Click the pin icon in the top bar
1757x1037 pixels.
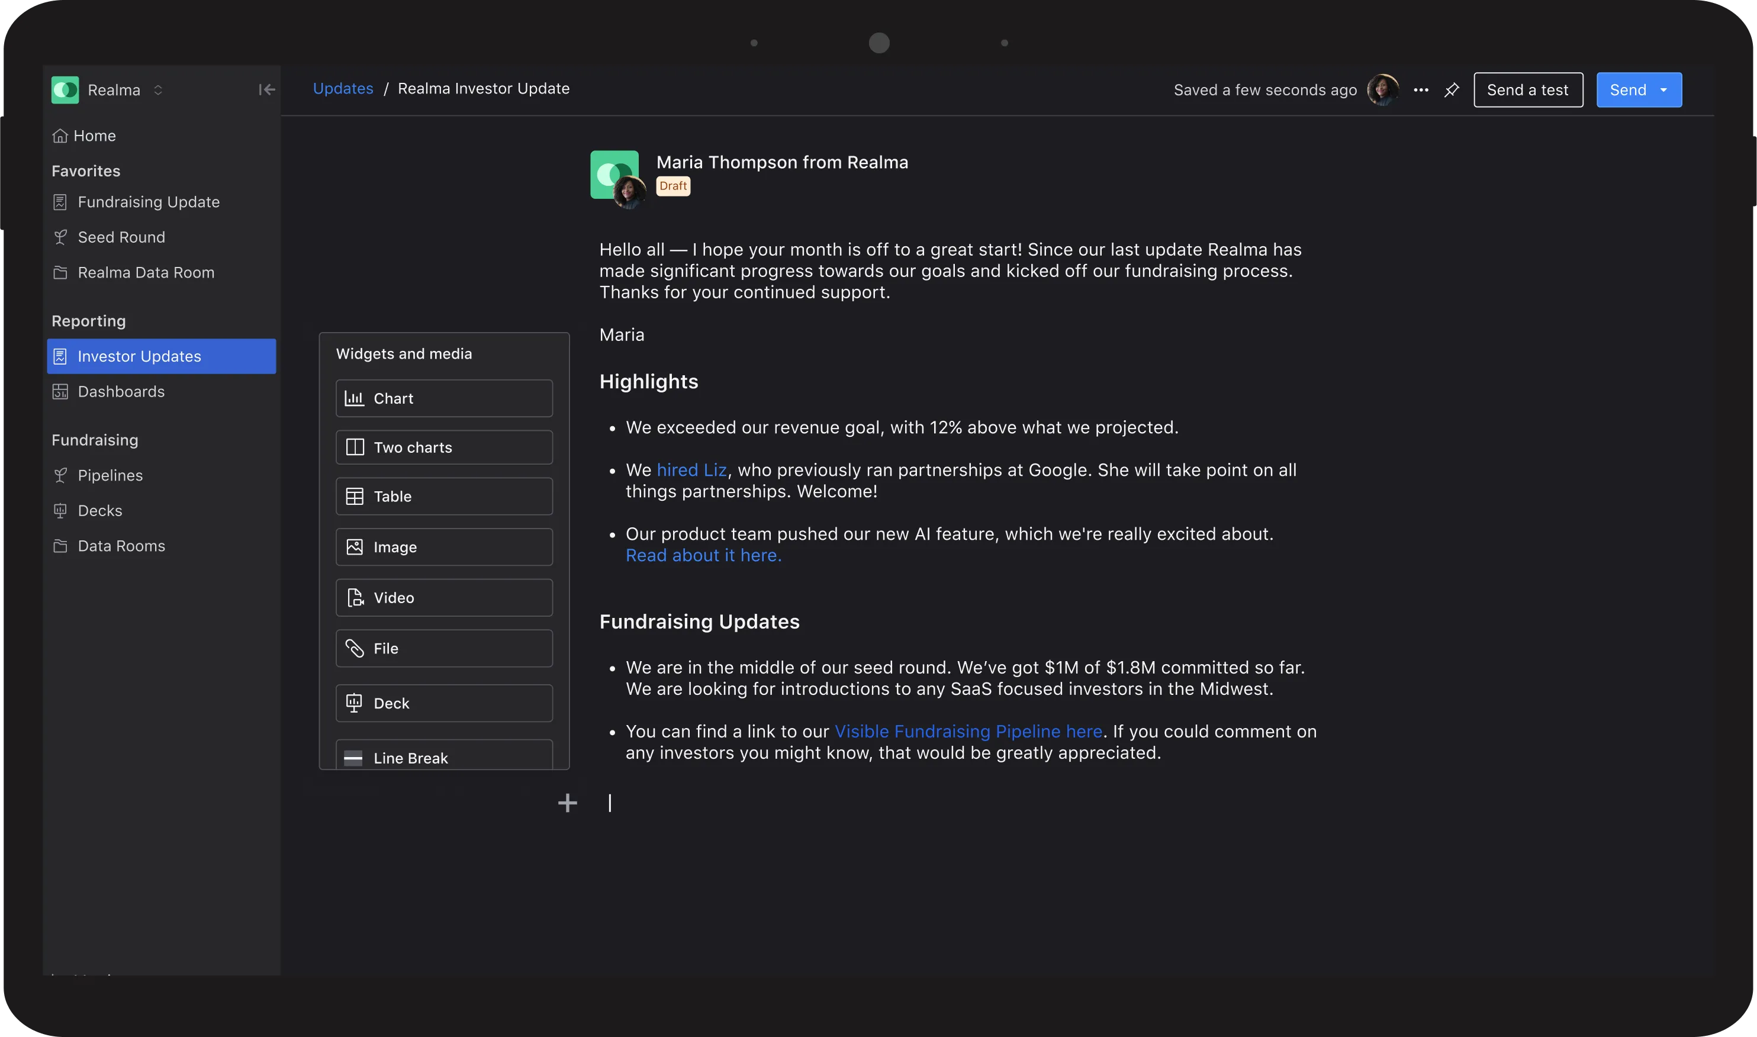[1452, 90]
